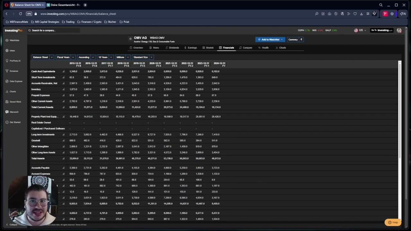
Task: Open the US region selector dropdown
Action: click(x=360, y=30)
